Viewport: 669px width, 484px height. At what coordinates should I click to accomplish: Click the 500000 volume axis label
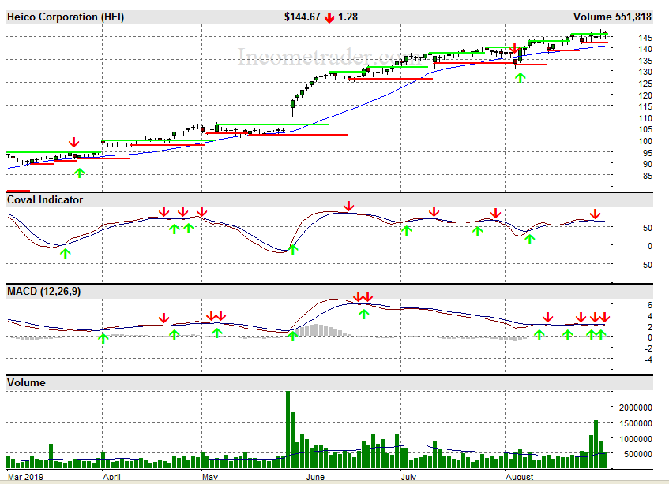click(x=638, y=454)
